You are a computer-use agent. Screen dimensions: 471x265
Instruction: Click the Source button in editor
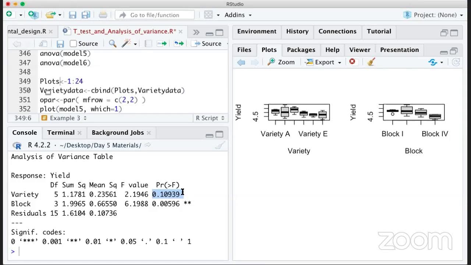point(207,43)
